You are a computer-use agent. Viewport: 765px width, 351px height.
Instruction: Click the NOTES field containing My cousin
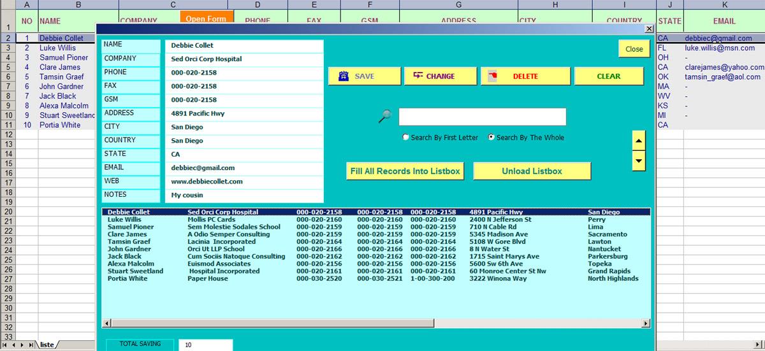coord(244,196)
